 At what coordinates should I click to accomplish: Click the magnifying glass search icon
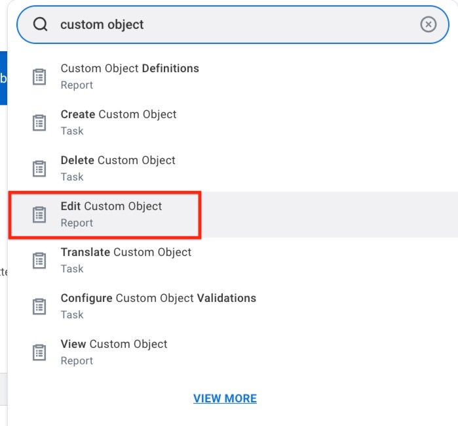[41, 25]
